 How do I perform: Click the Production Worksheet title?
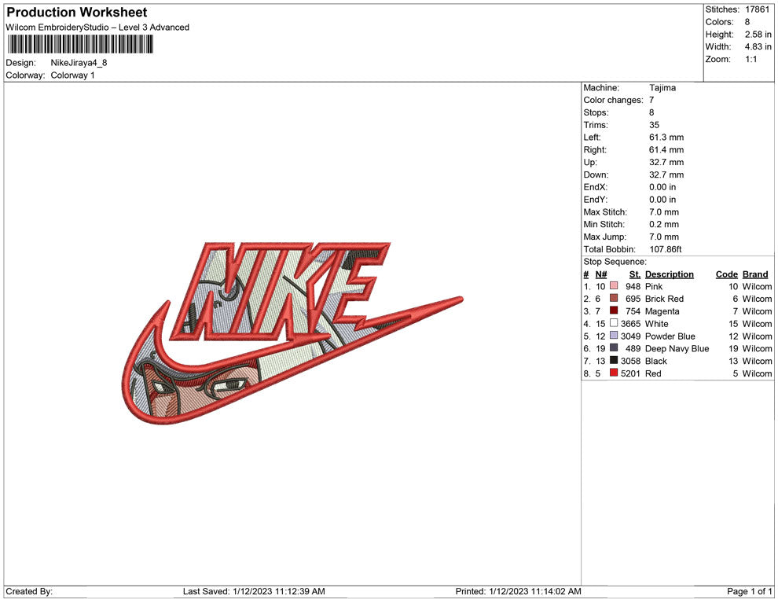coord(77,13)
